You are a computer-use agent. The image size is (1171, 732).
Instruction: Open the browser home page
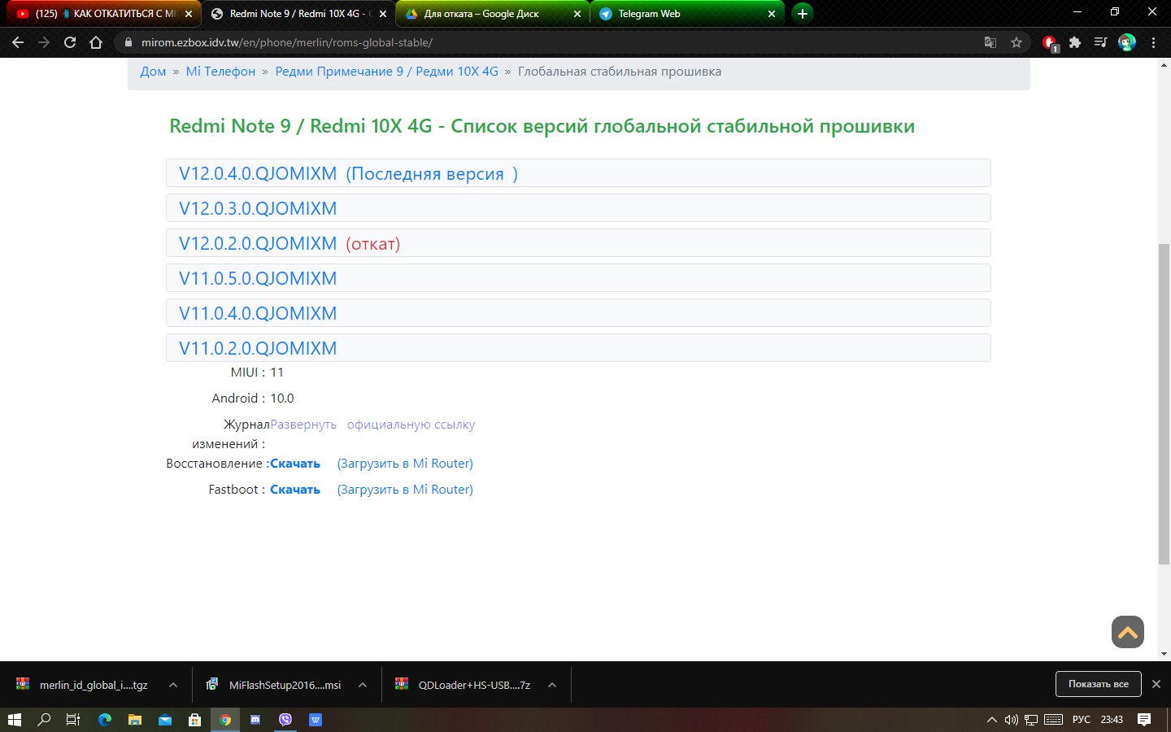(96, 42)
